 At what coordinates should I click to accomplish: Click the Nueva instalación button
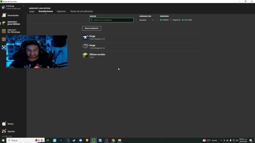coord(92,28)
